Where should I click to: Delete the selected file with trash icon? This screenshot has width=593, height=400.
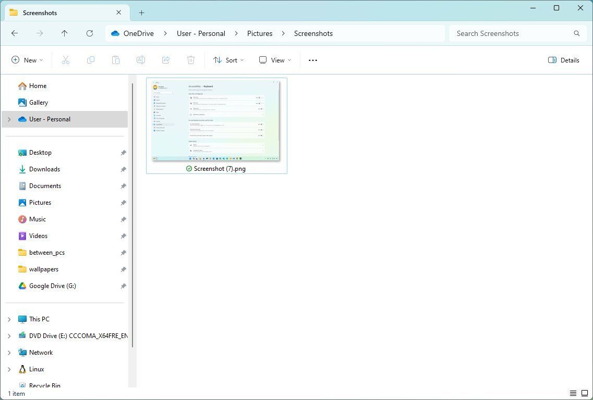191,60
